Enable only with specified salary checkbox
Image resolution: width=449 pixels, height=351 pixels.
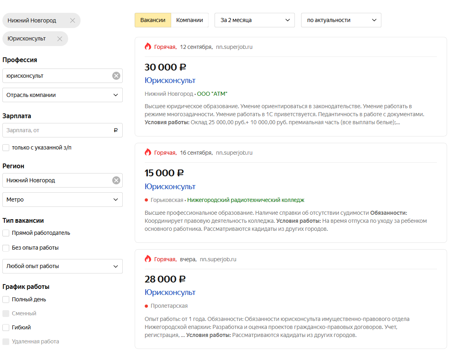[x=6, y=148]
